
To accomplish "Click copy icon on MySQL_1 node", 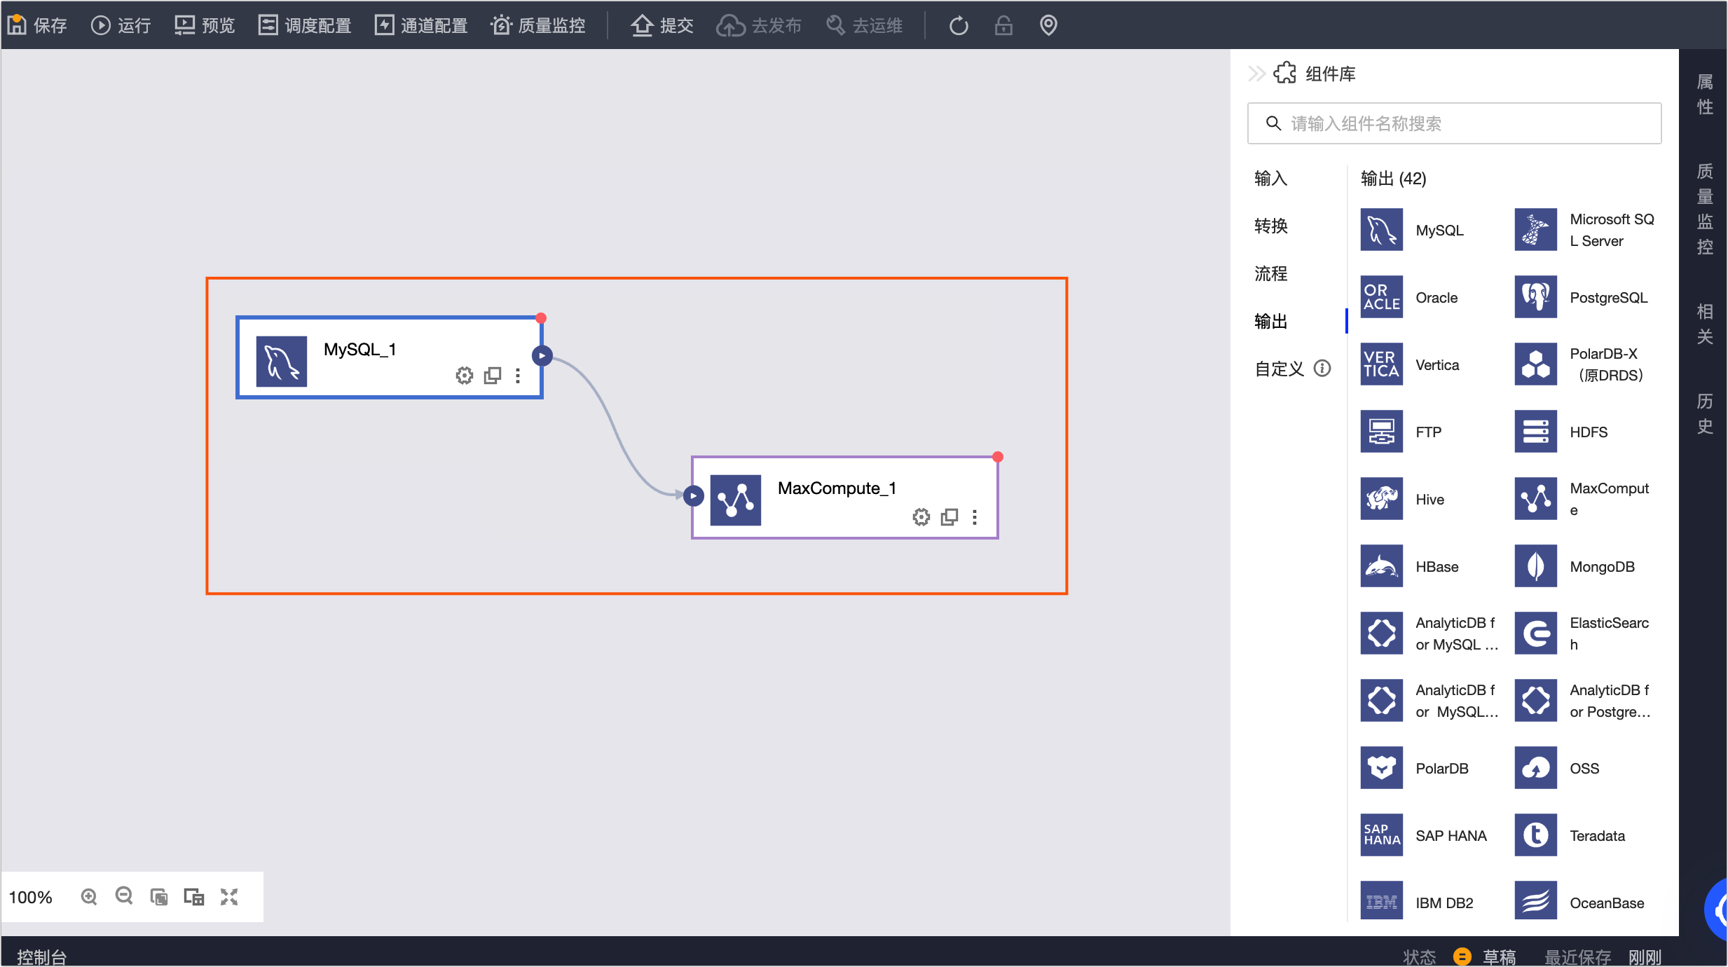I will (493, 376).
